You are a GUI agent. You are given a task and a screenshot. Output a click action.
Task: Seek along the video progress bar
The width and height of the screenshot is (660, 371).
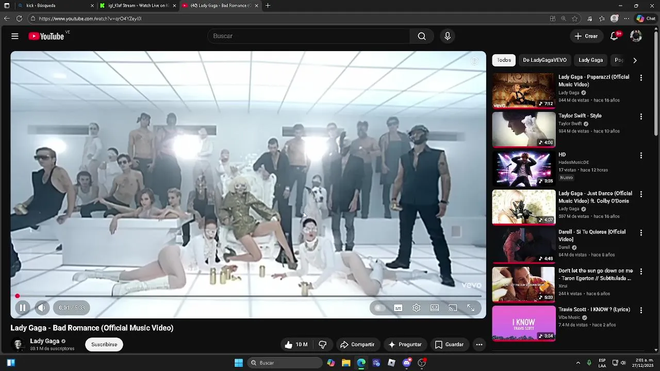tap(248, 296)
